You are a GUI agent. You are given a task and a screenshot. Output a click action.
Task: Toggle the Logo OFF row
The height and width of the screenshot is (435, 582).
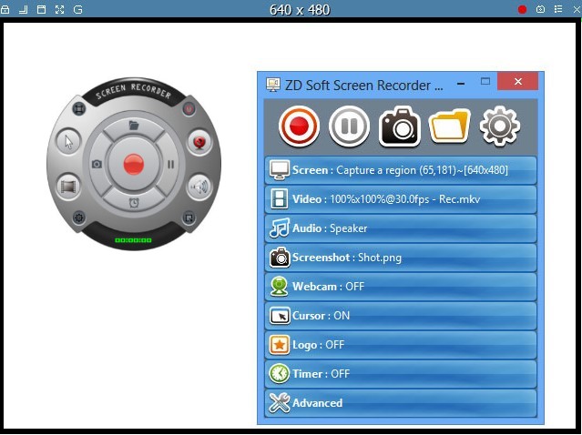[x=401, y=345]
